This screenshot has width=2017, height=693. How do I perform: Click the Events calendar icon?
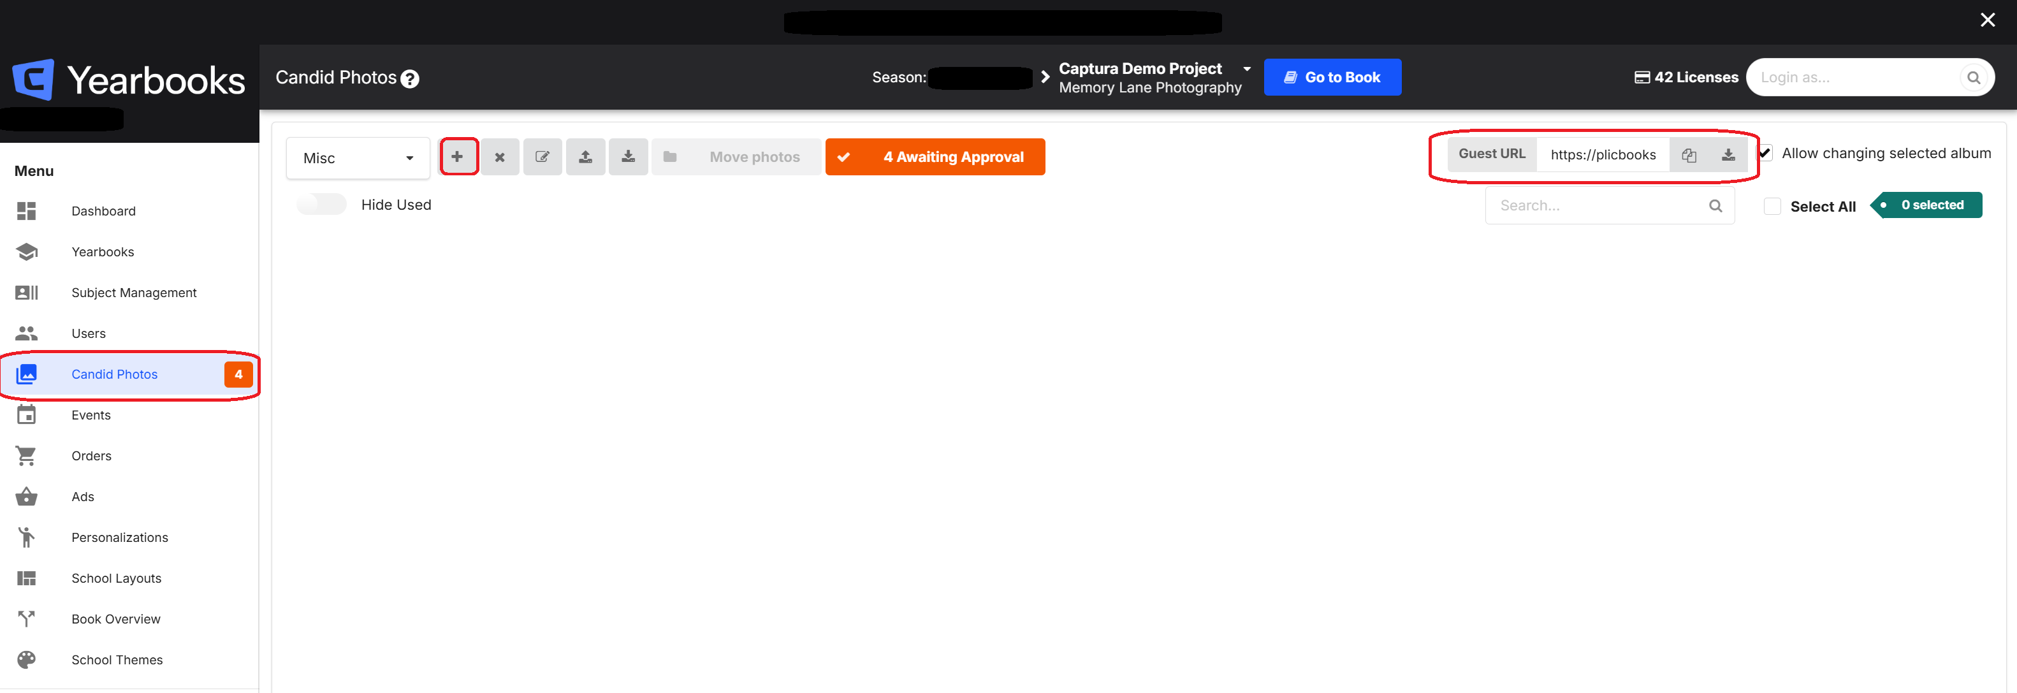[x=26, y=414]
